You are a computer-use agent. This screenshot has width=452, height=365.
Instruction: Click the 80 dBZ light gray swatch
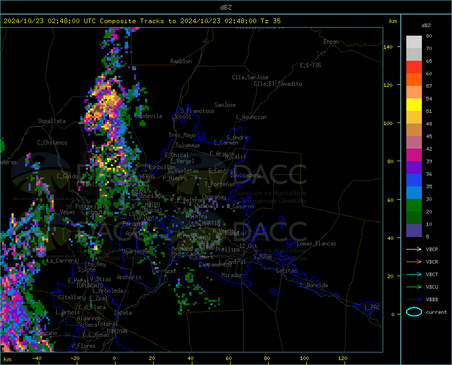[x=414, y=42]
